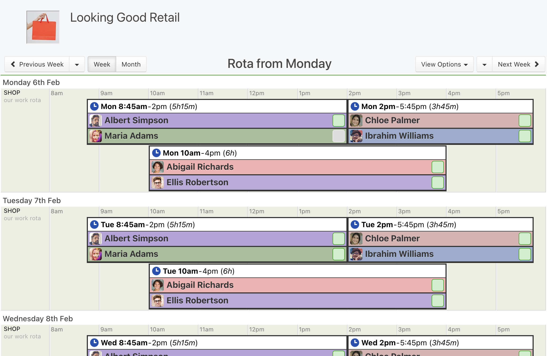
Task: Switch to the Month view tab
Action: [131, 64]
